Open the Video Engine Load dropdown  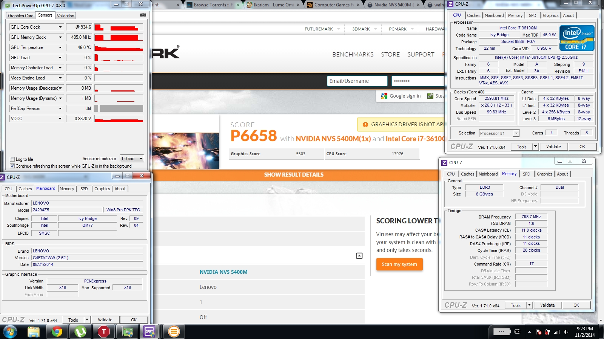pos(60,78)
